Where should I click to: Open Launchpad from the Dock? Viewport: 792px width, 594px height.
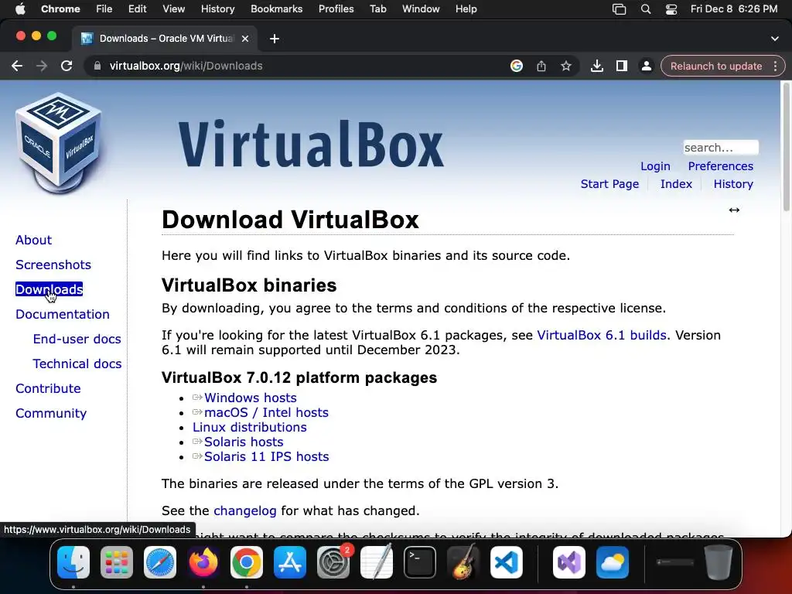[117, 562]
